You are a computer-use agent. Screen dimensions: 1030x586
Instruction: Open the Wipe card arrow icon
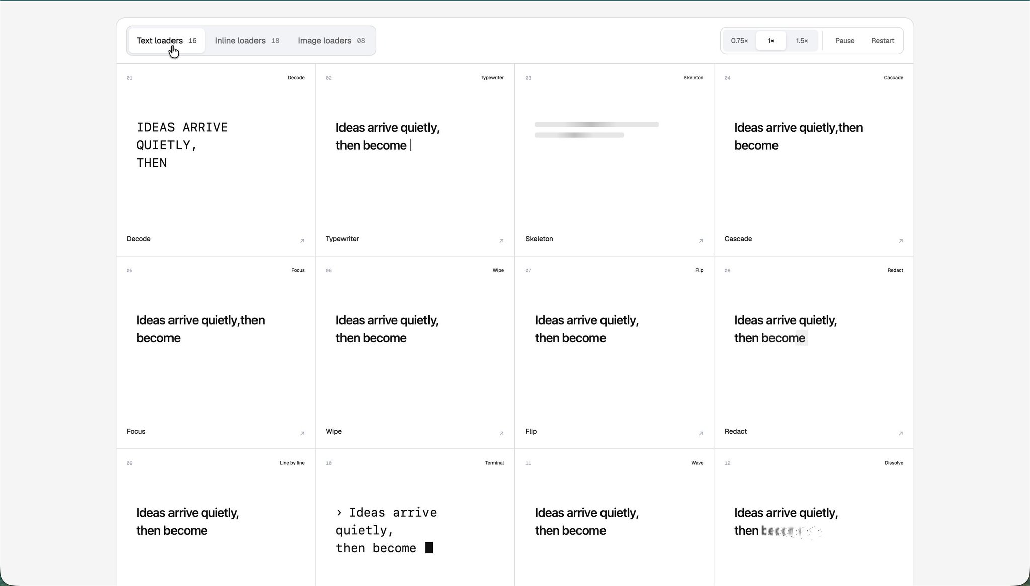pyautogui.click(x=501, y=433)
